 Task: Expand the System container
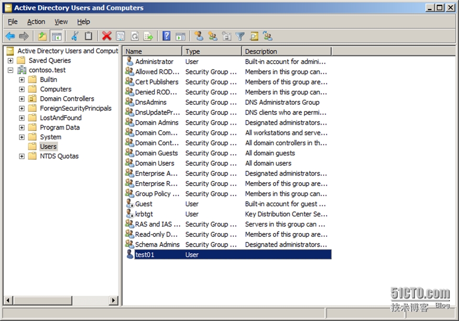[x=22, y=137]
